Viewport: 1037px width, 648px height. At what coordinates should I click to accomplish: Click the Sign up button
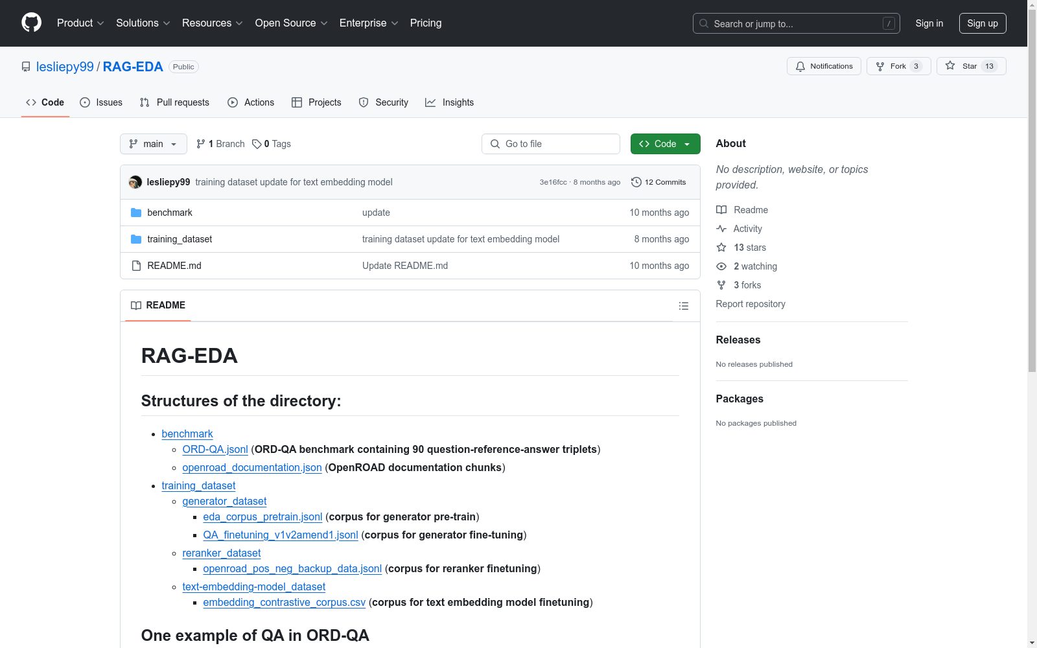tap(983, 23)
